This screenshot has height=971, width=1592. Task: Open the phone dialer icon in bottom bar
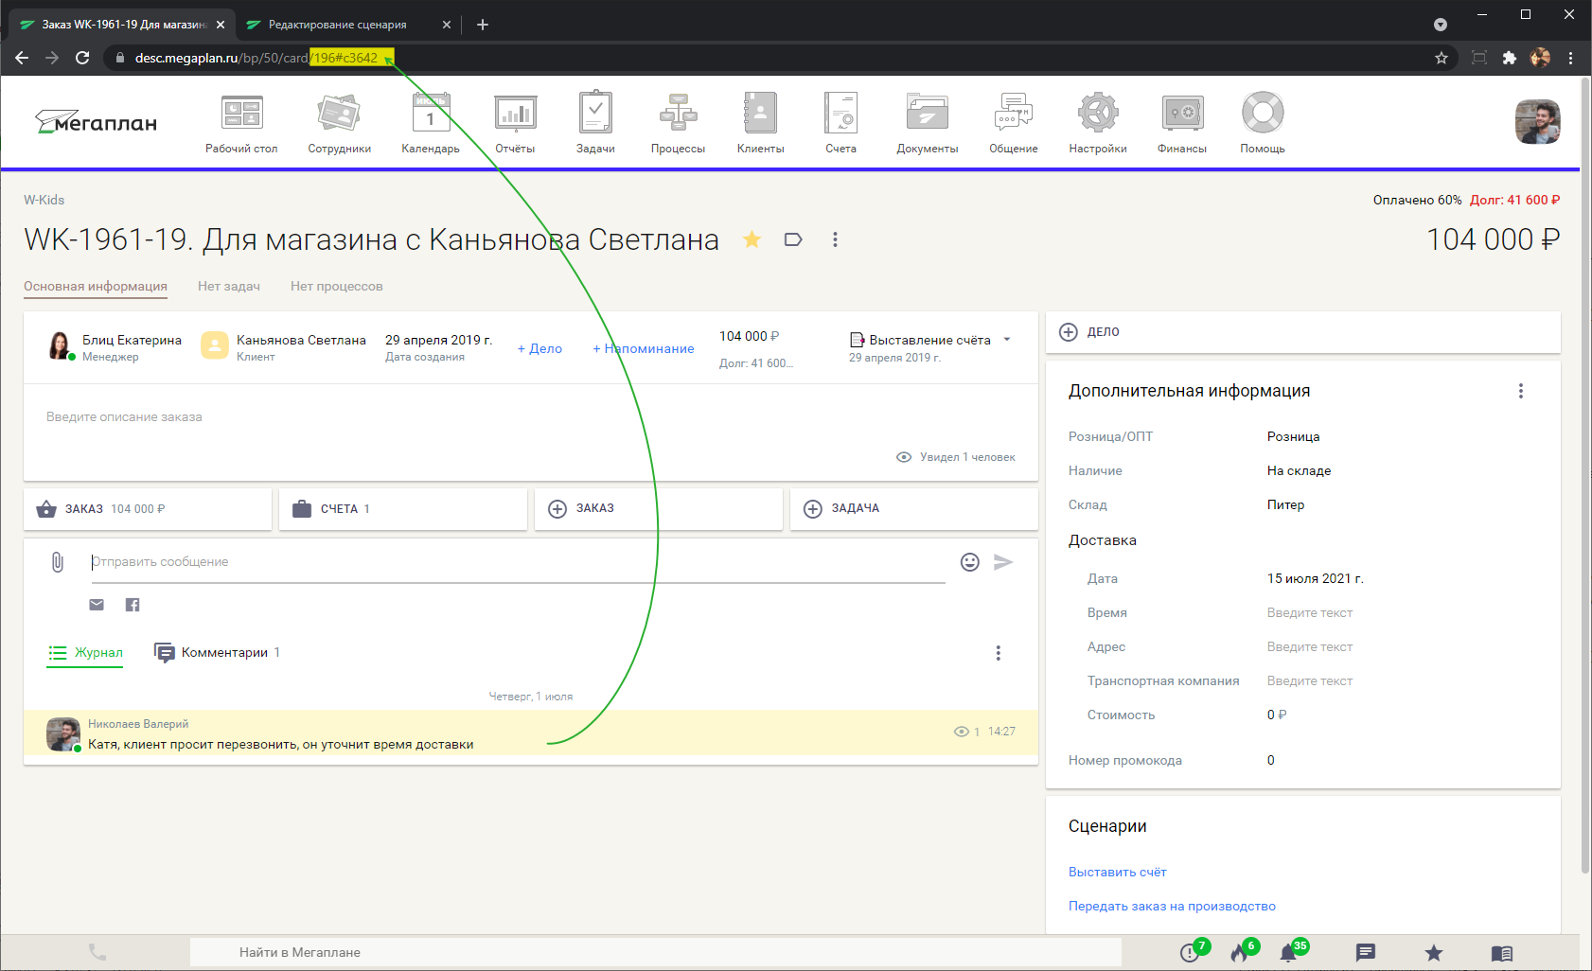(x=97, y=952)
